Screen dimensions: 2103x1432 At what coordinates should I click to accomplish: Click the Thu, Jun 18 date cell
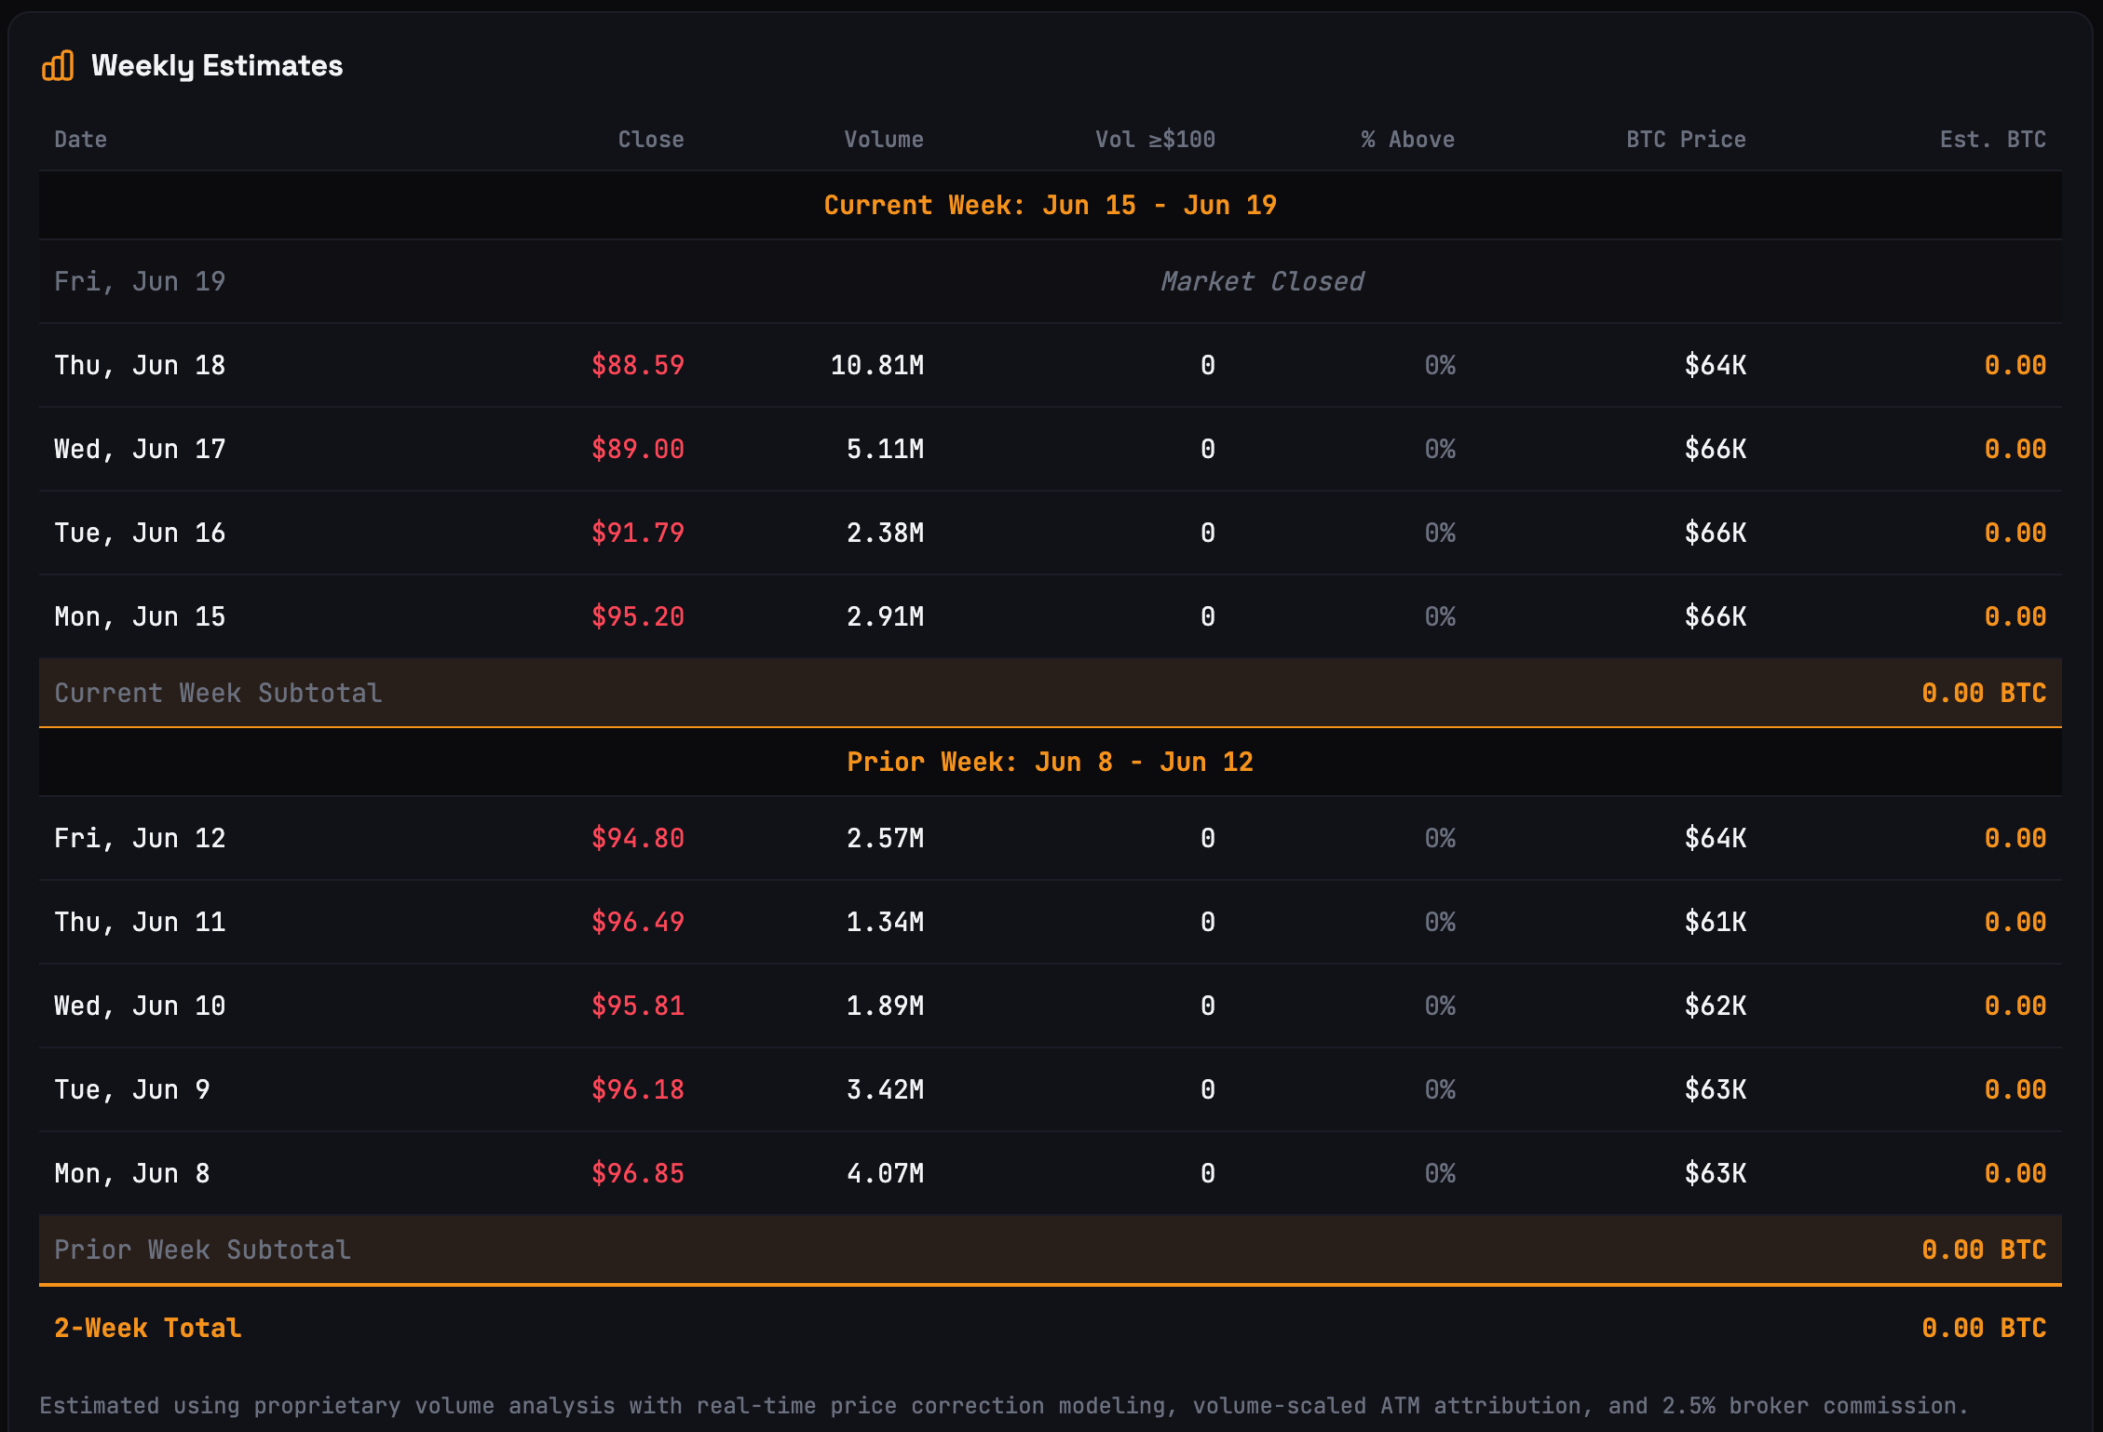tap(140, 365)
